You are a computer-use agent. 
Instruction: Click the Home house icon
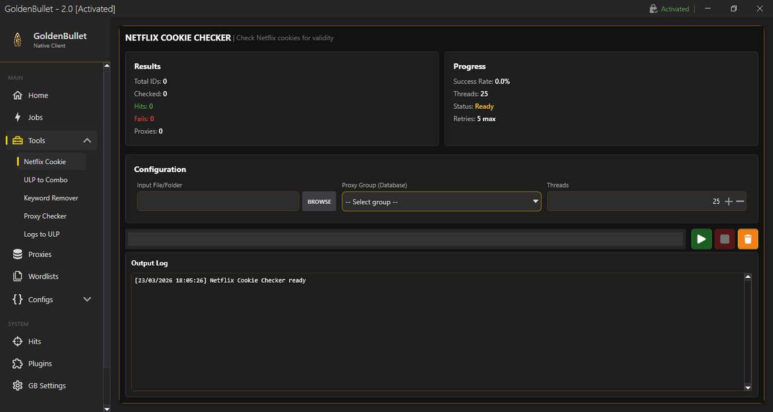(x=18, y=95)
